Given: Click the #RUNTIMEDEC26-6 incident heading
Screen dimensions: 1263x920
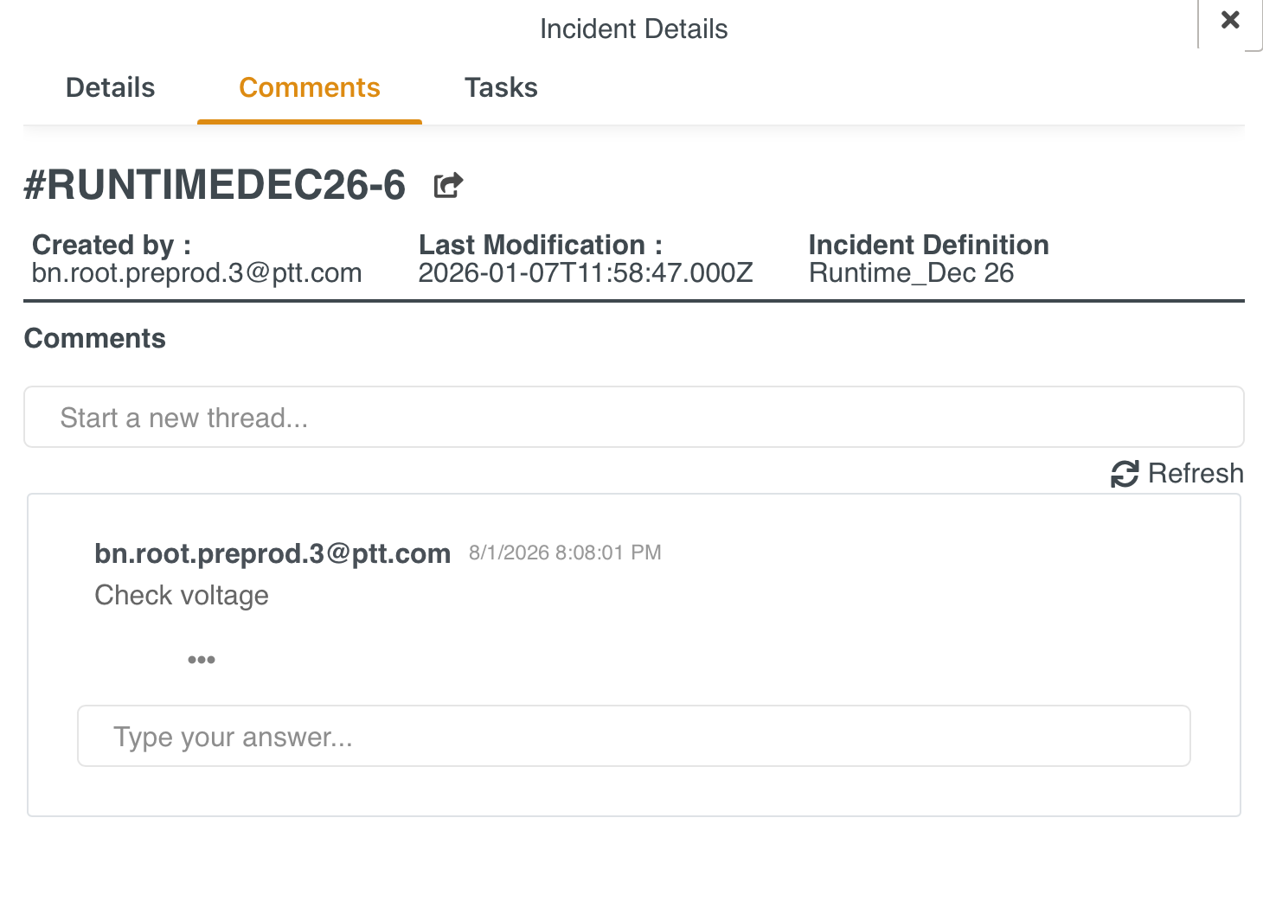Looking at the screenshot, I should click(215, 185).
